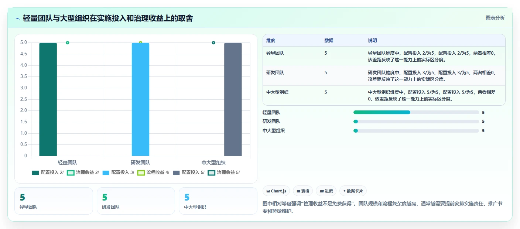Click the 5.0 y-axis label
The image size is (520, 229).
pyautogui.click(x=24, y=43)
